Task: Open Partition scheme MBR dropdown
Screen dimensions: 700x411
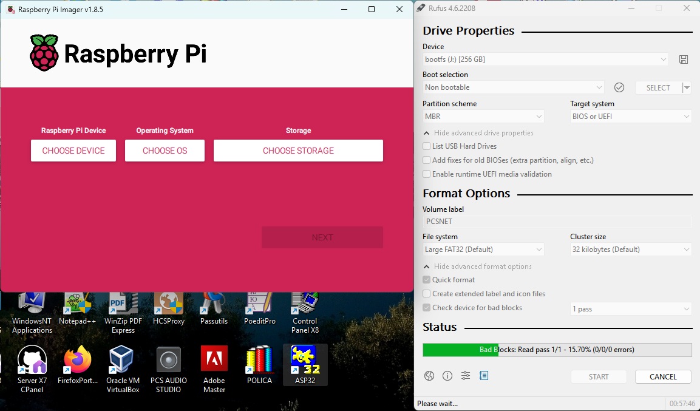Action: click(483, 117)
